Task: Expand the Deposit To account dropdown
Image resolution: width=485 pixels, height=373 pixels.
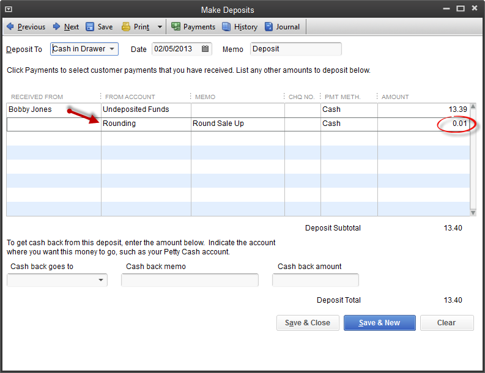Action: coord(112,49)
